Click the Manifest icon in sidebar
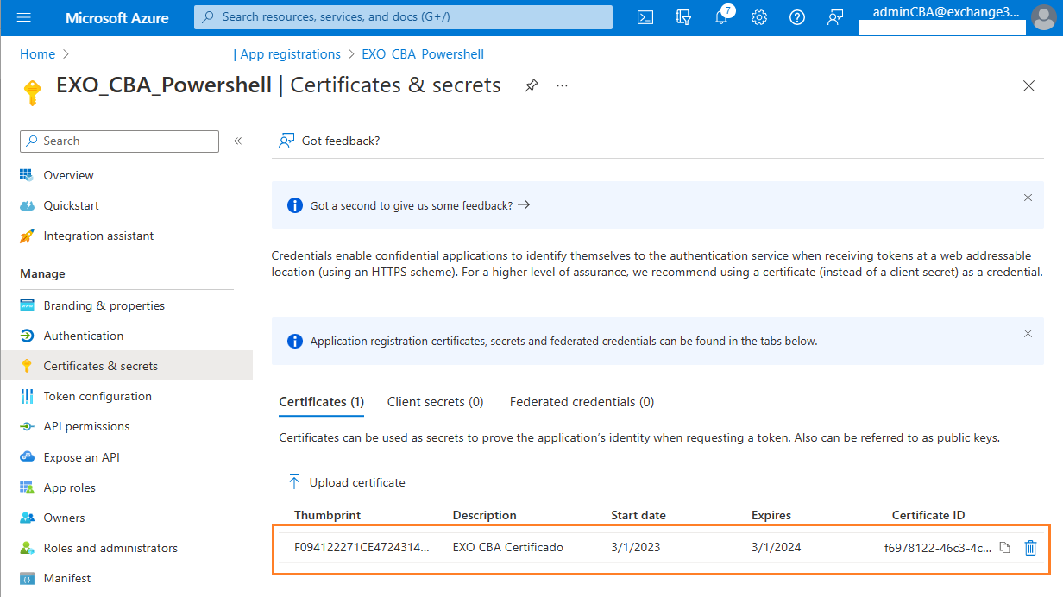This screenshot has width=1063, height=597. (27, 578)
